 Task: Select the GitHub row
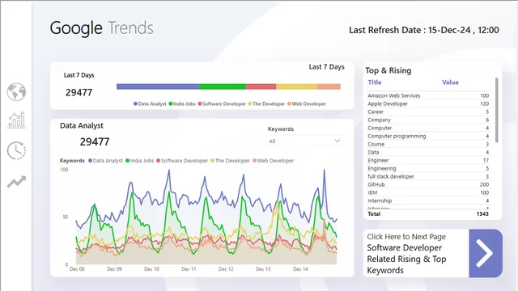coord(428,184)
